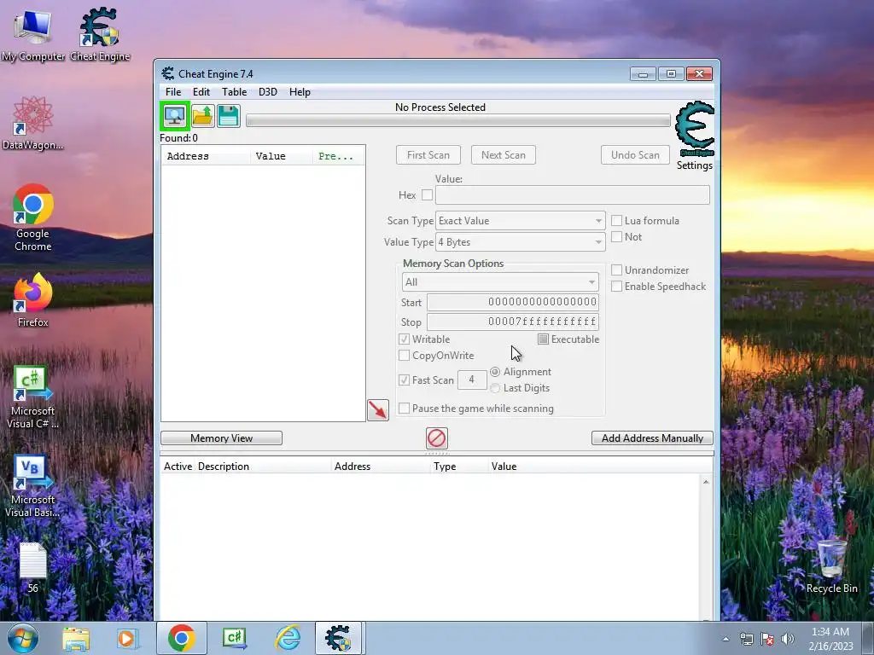Open My Computer desktop icon
Screen dimensions: 874x655
pyautogui.click(x=33, y=34)
